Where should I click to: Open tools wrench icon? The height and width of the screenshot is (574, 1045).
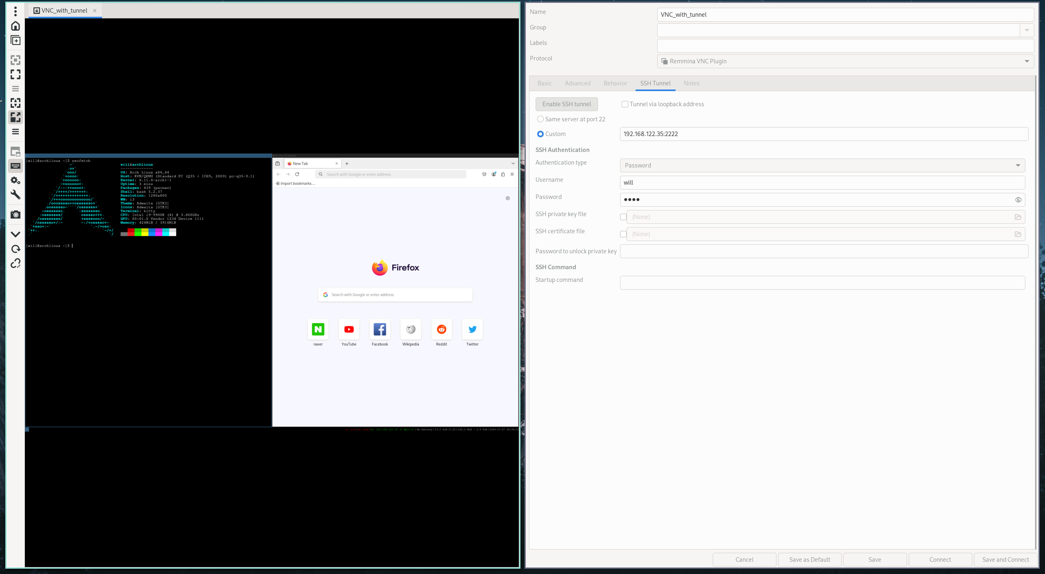click(16, 195)
